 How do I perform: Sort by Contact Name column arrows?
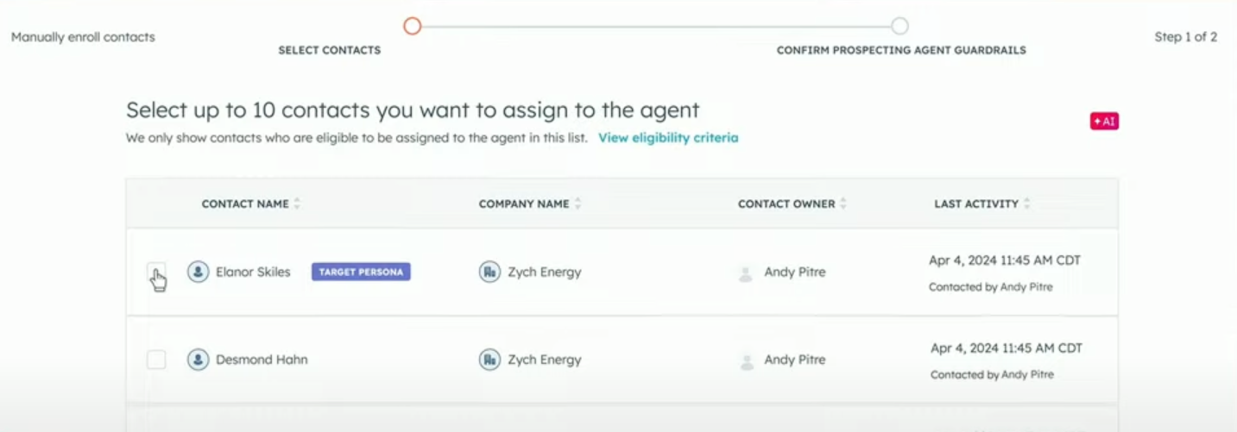tap(297, 204)
